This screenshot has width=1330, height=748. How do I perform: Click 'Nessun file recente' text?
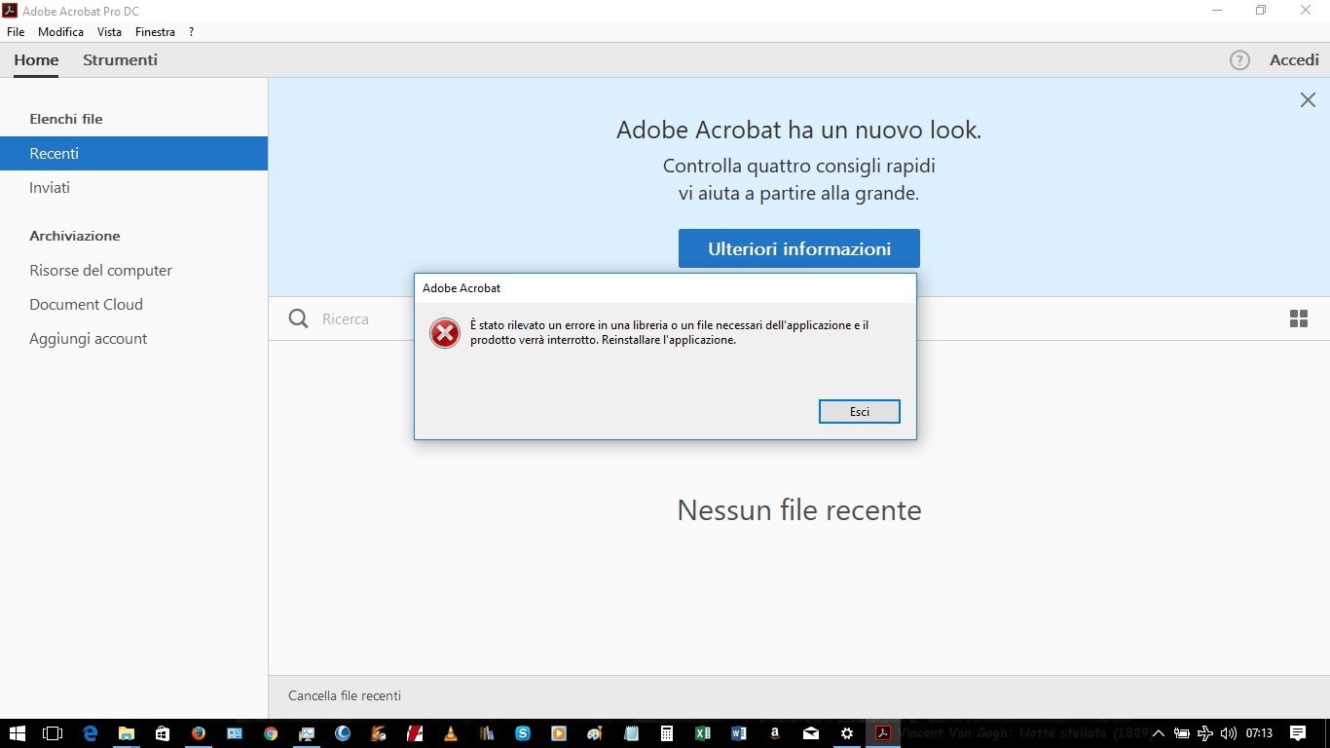[799, 510]
